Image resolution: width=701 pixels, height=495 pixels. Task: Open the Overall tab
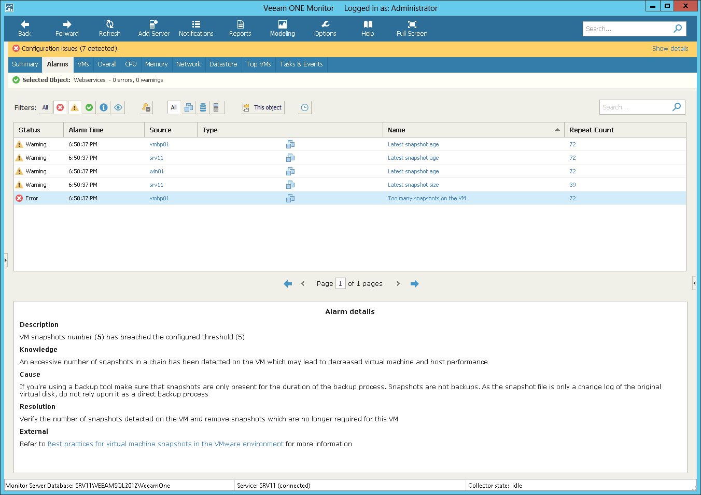click(x=107, y=64)
